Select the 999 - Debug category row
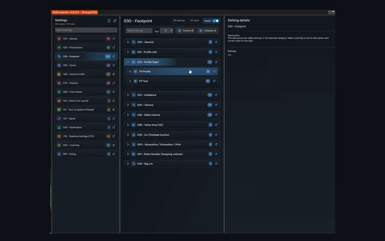 [86, 154]
